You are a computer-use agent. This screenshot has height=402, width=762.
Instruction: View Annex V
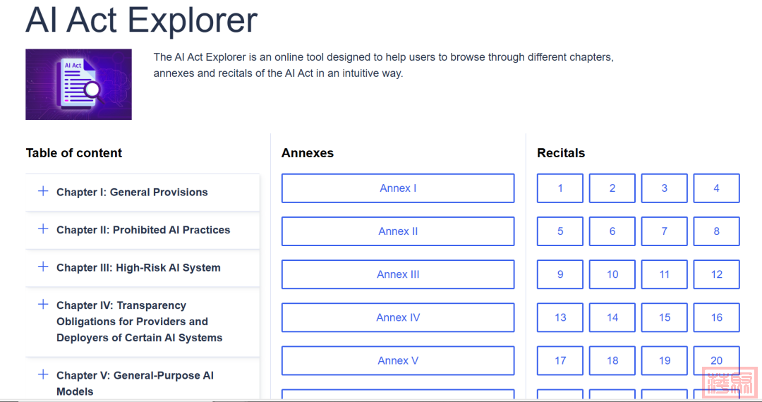coord(398,360)
